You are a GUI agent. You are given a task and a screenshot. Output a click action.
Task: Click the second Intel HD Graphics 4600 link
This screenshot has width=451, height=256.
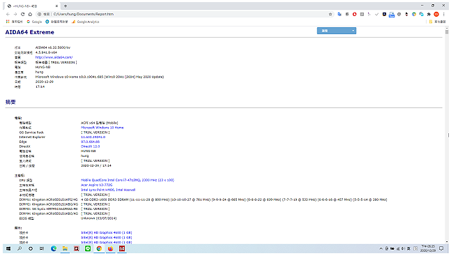[x=107, y=238]
